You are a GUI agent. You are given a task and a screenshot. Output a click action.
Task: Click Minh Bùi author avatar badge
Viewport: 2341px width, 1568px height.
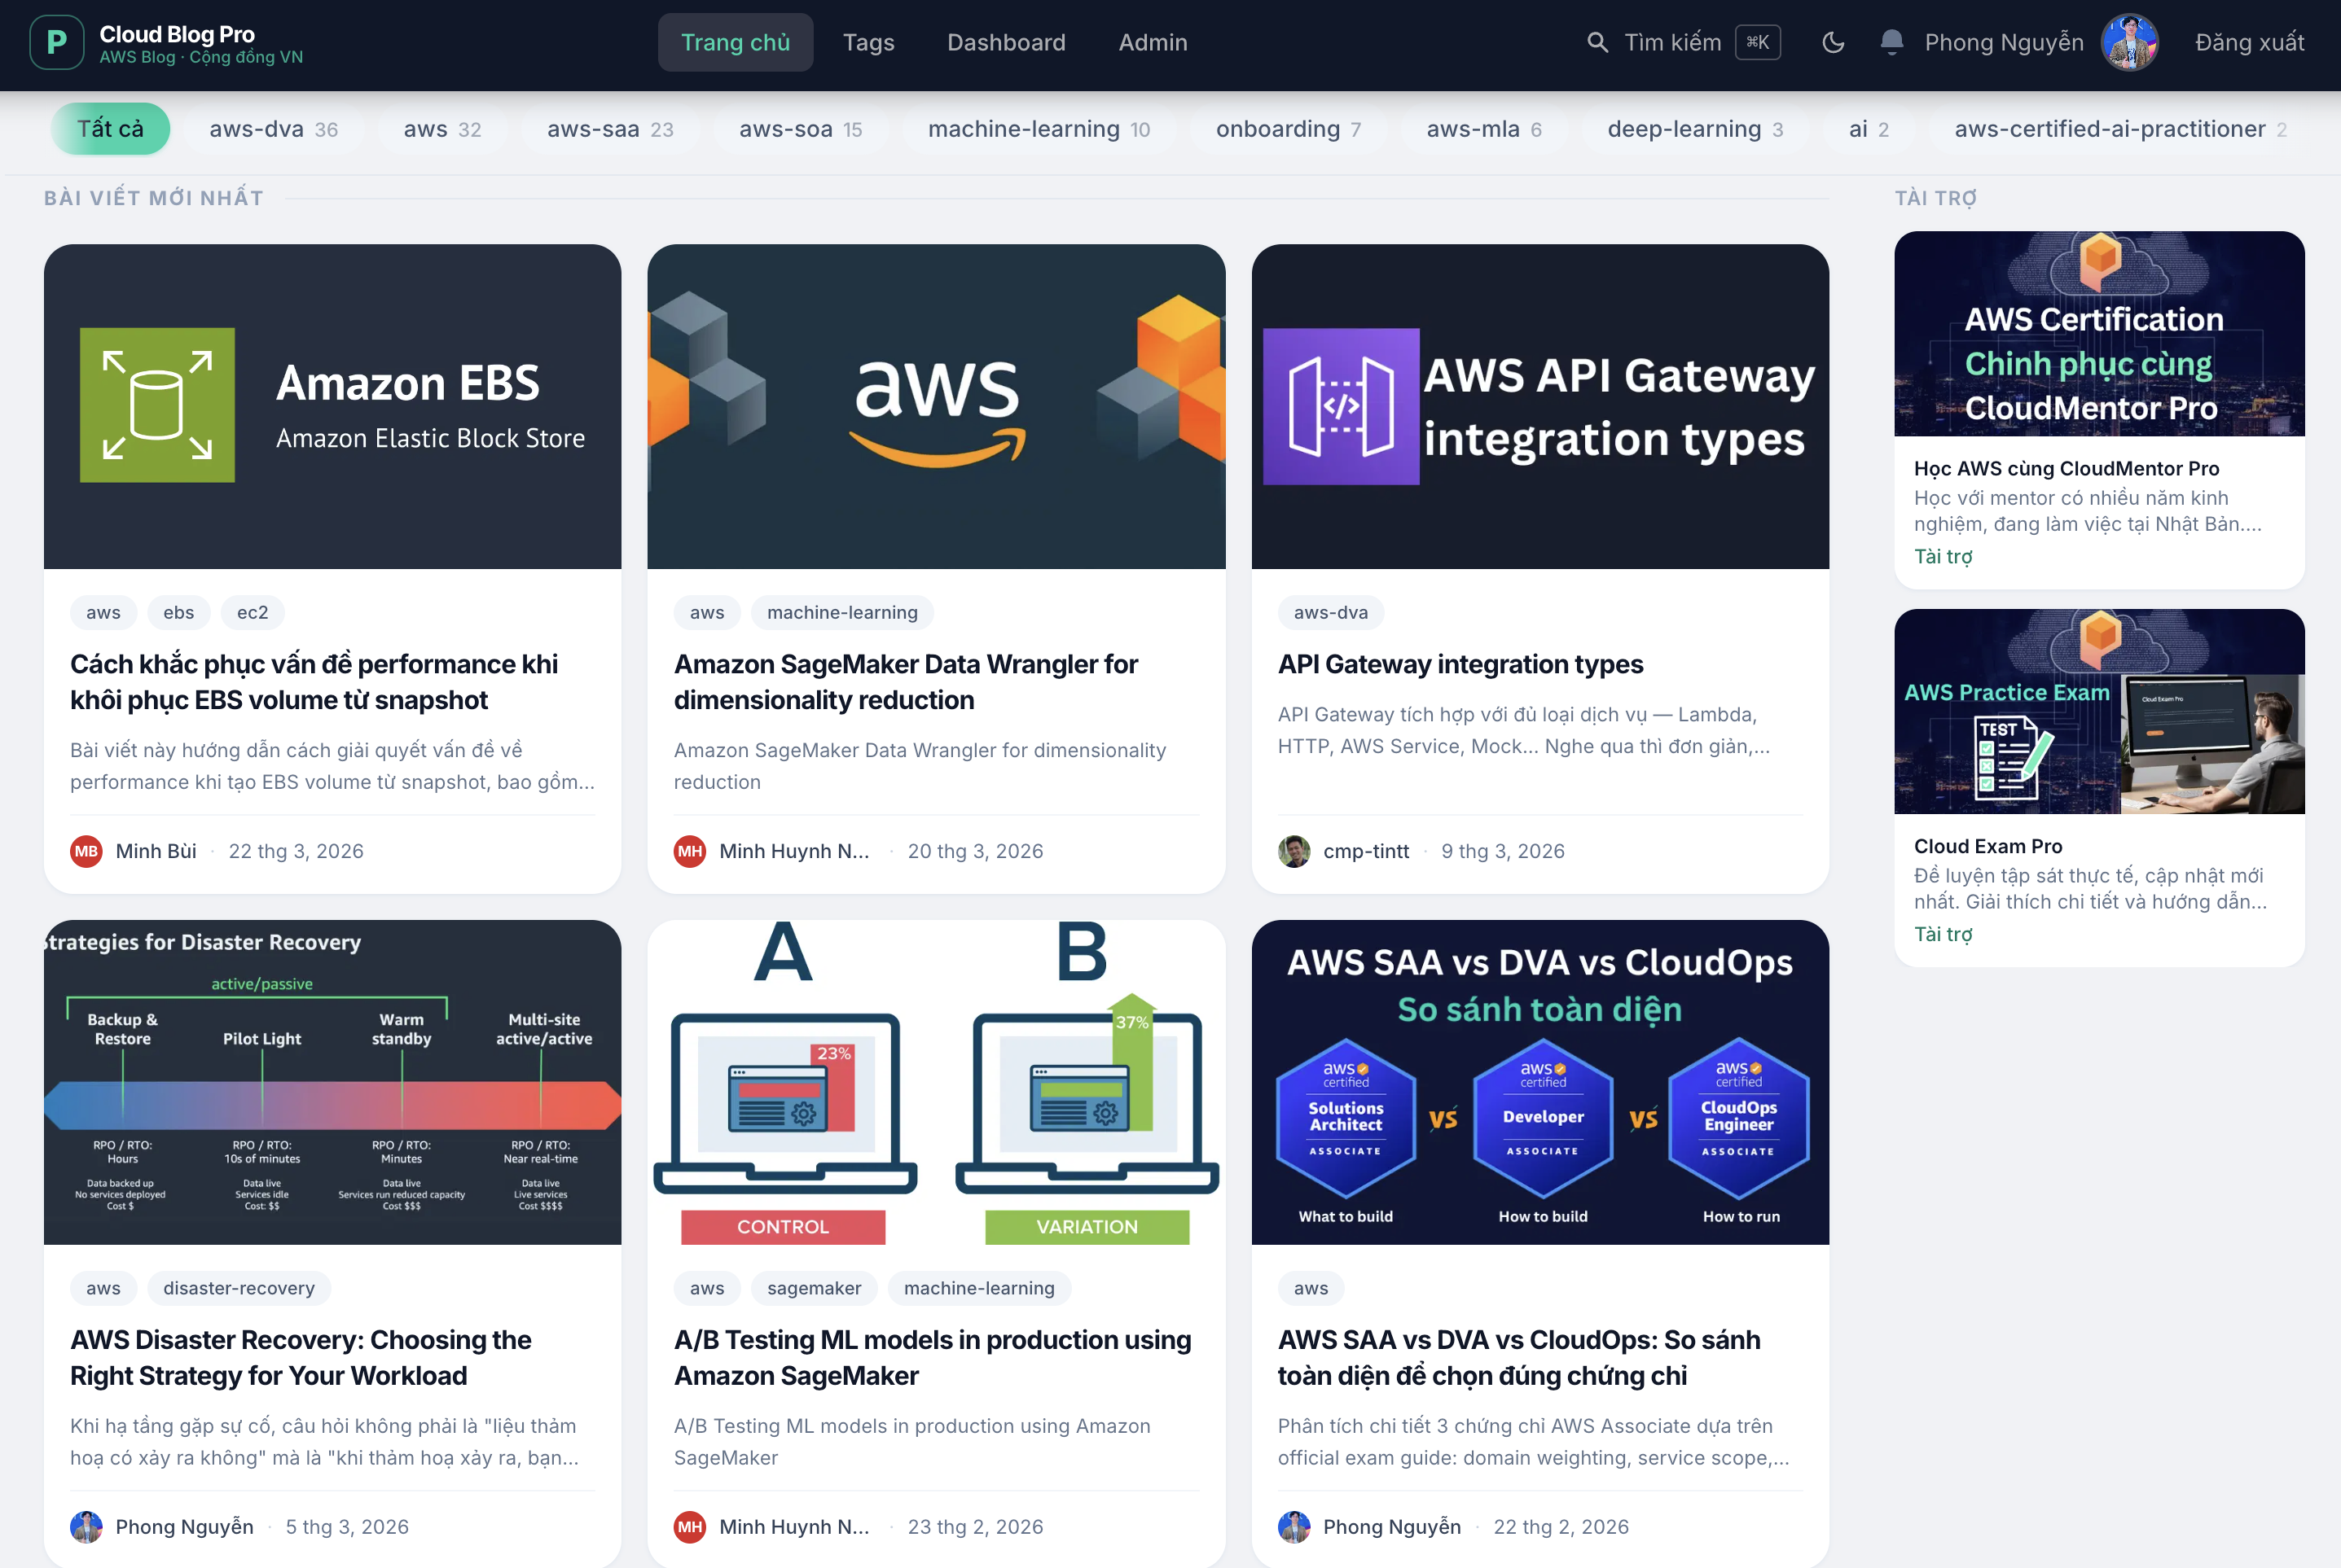pos(86,851)
